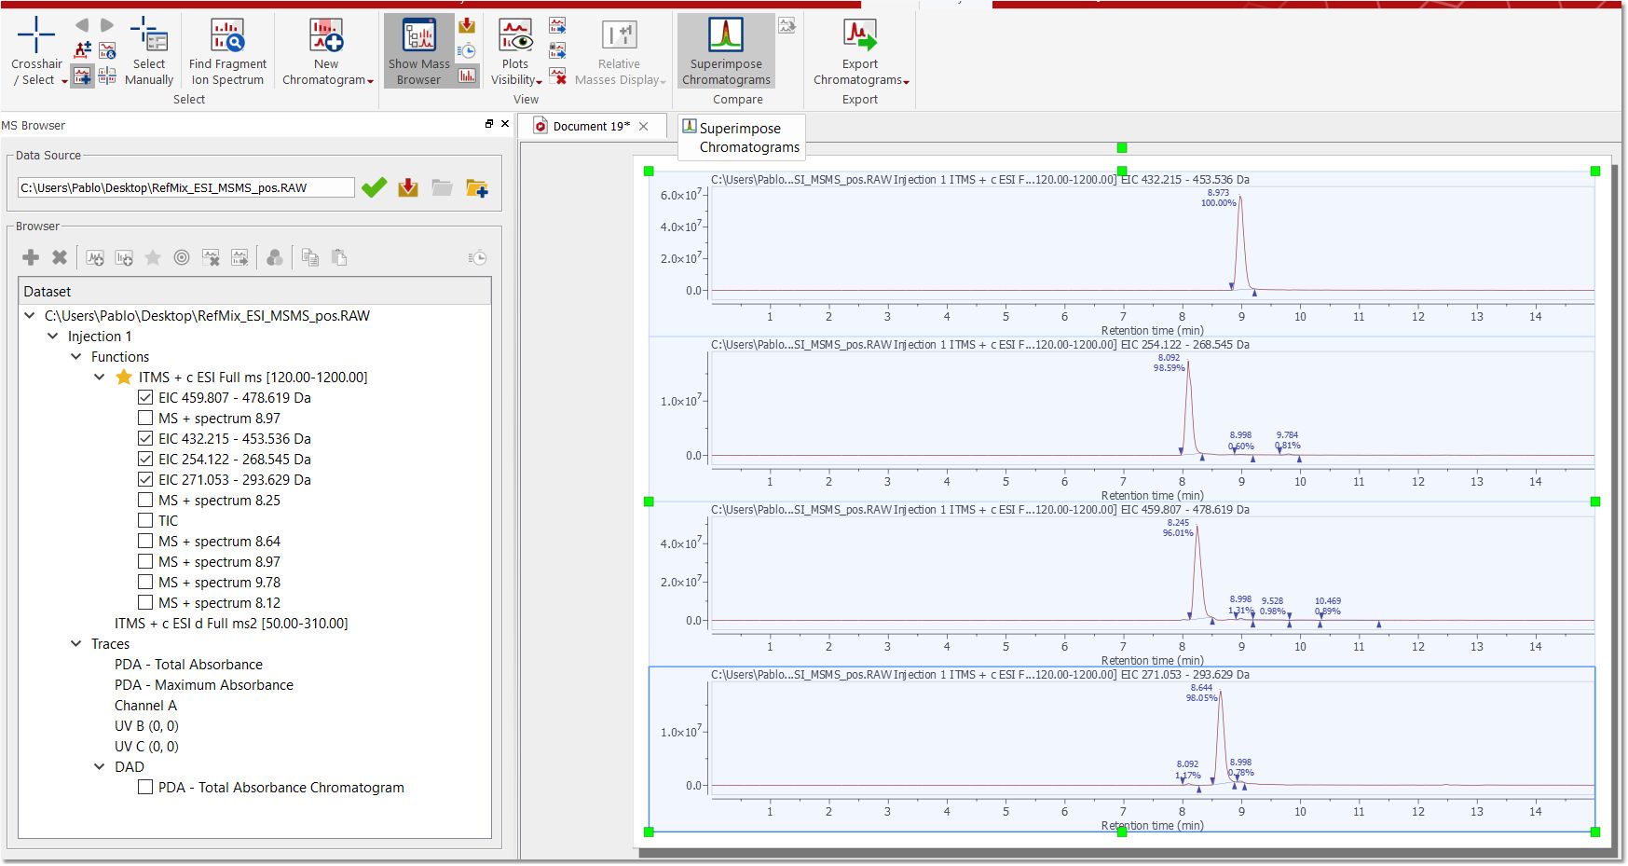Click the Dataset column header
The width and height of the screenshot is (1628, 866).
tap(254, 291)
